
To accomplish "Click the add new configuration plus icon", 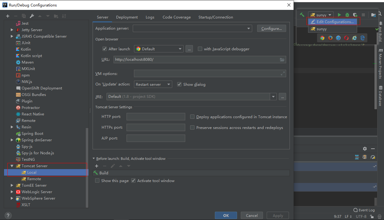I will pyautogui.click(x=8, y=16).
